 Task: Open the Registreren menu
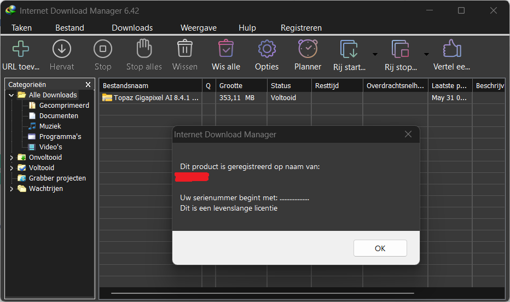coord(301,28)
